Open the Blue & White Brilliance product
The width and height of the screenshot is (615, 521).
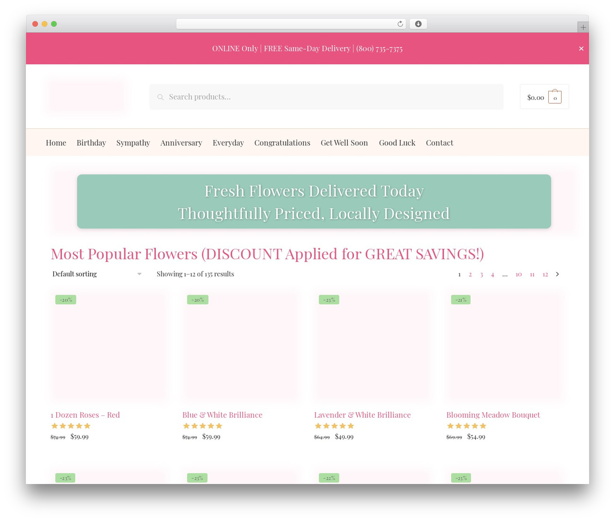[x=222, y=415]
